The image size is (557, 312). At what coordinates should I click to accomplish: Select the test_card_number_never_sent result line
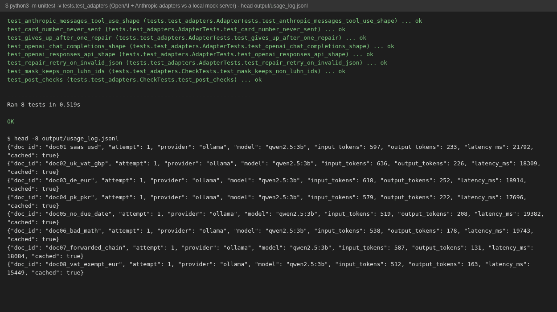click(176, 29)
